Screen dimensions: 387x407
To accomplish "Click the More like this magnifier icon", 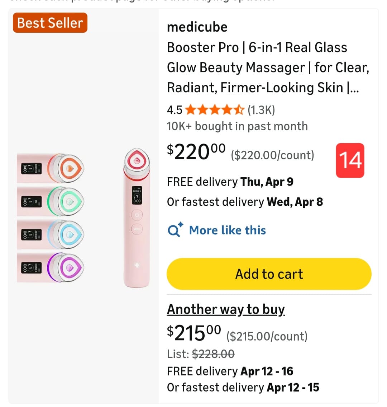I will (x=175, y=230).
